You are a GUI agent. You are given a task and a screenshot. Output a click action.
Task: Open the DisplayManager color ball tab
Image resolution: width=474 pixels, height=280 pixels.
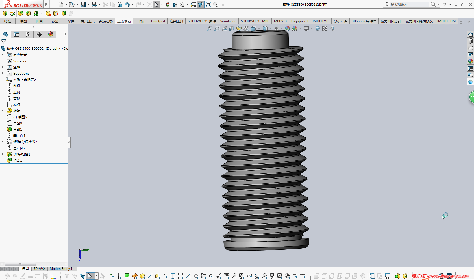[51, 34]
